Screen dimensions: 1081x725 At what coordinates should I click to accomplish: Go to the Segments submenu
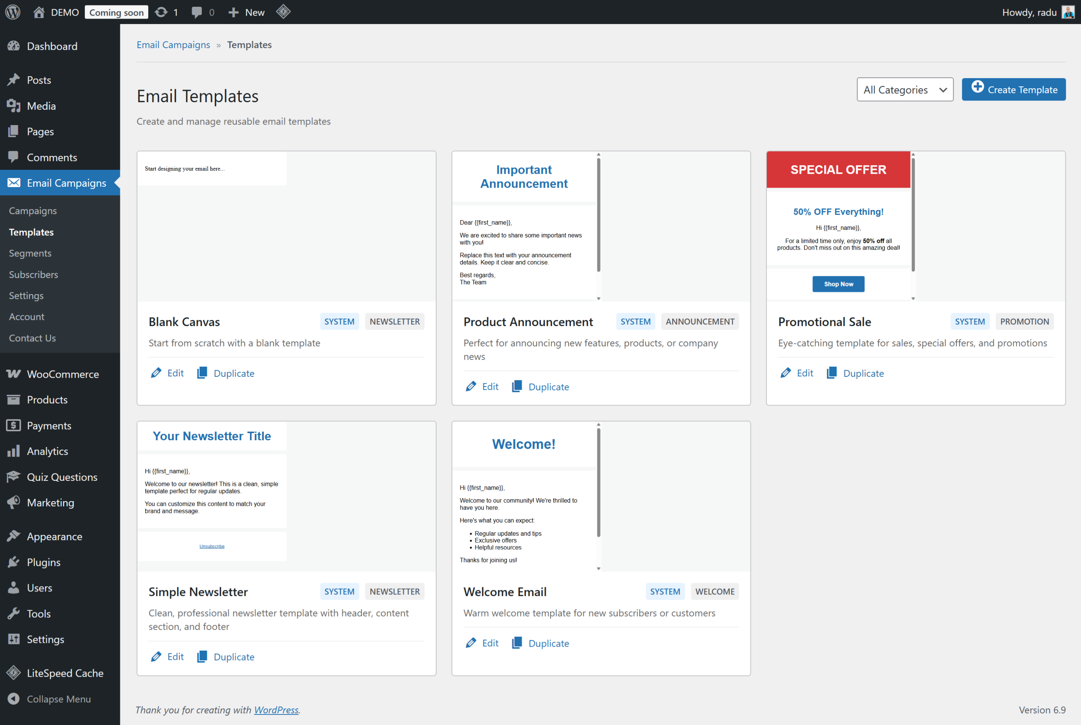click(x=30, y=253)
